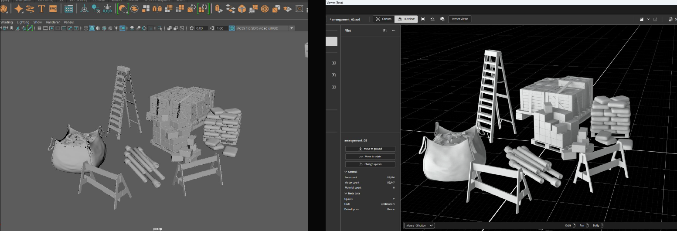Click the SVG import shelf icon
The width and height of the screenshot is (677, 231).
pyautogui.click(x=53, y=8)
